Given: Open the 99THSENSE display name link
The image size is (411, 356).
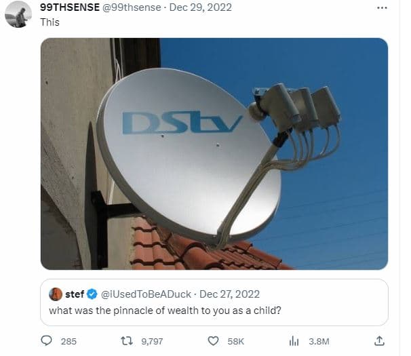Looking at the screenshot, I should coord(70,7).
